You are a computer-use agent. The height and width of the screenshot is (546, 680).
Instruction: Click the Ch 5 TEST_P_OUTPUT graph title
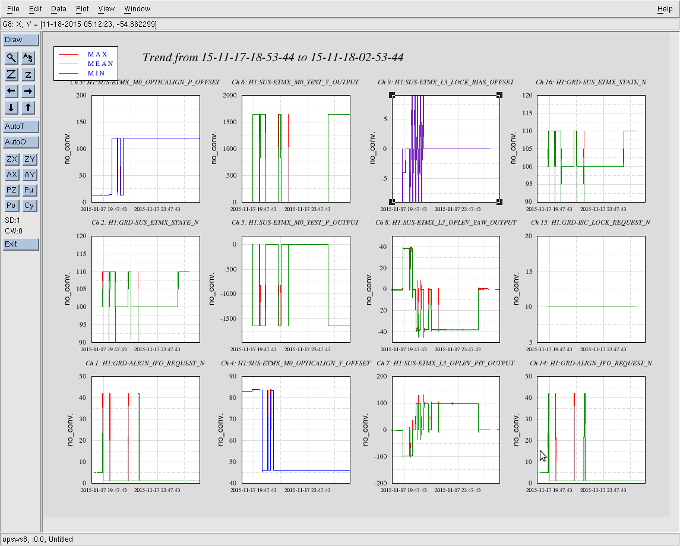pos(295,222)
